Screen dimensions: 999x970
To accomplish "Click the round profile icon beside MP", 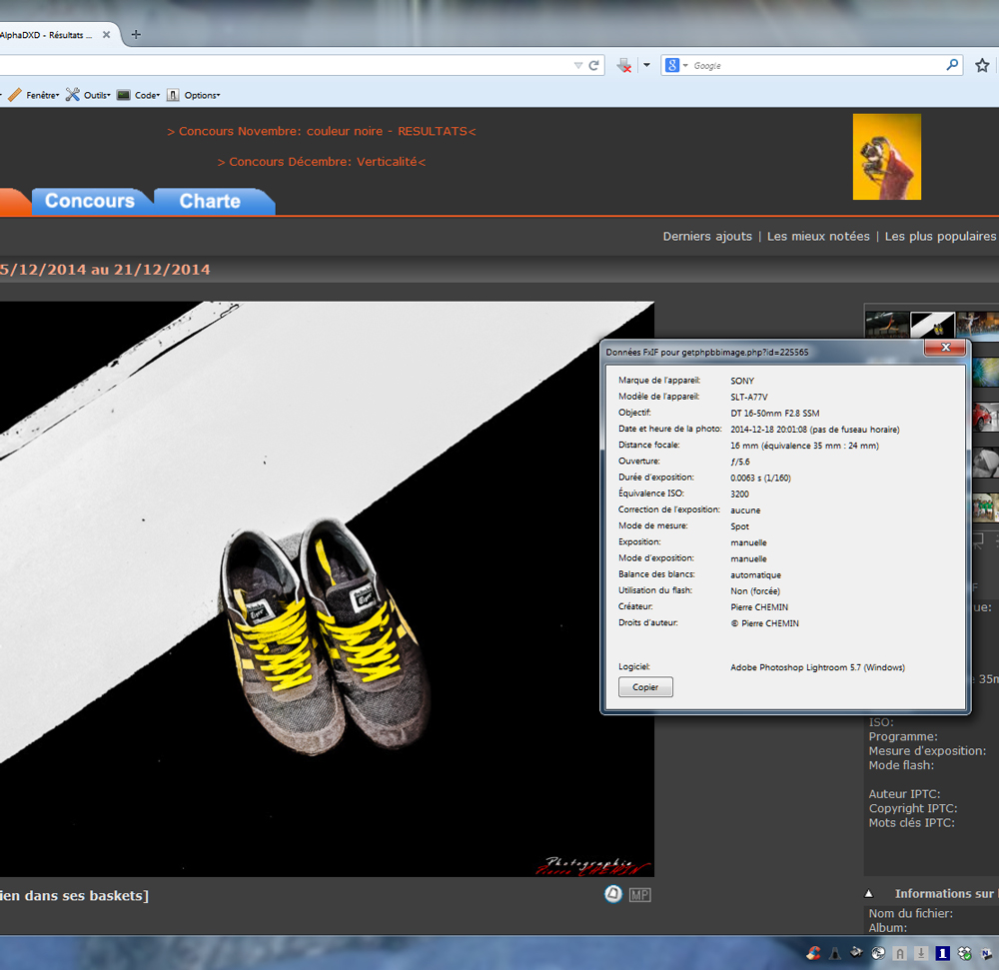I will point(613,894).
